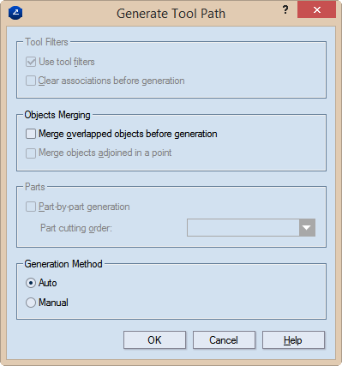Image resolution: width=342 pixels, height=366 pixels.
Task: Check Merge overlapped objects before generation
Action: tap(31, 134)
